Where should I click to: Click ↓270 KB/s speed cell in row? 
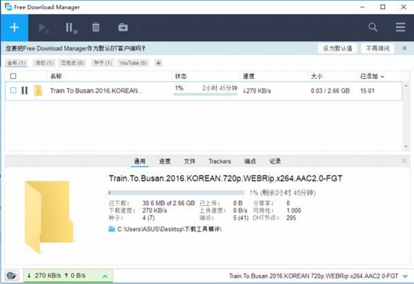point(257,91)
